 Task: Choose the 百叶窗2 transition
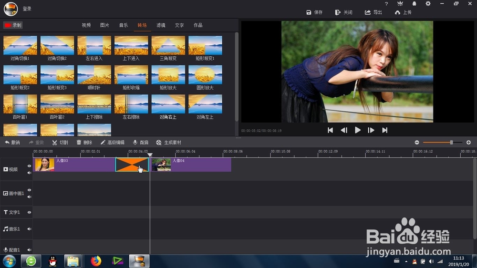pyautogui.click(x=57, y=104)
